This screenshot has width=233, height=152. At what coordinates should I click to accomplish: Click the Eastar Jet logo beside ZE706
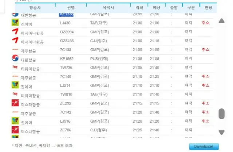point(15,130)
